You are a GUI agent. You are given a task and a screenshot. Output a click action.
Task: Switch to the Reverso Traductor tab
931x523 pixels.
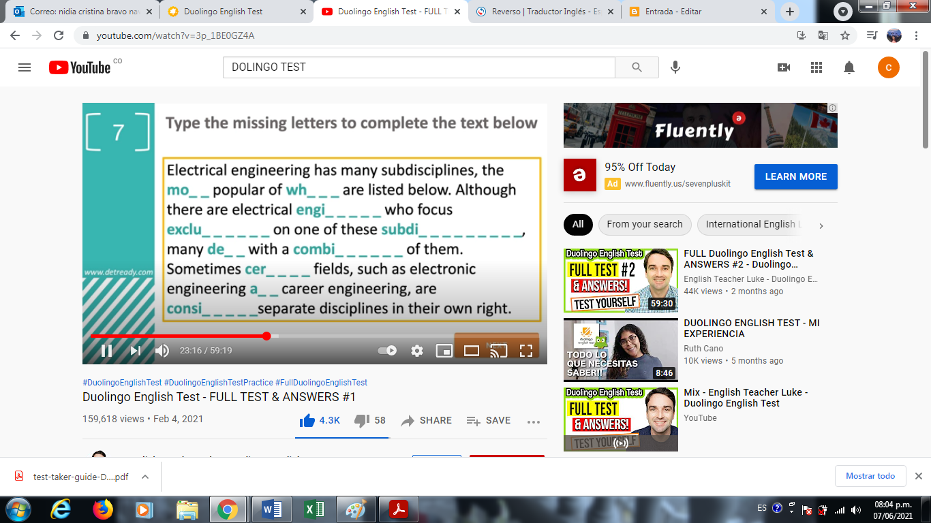click(x=544, y=12)
